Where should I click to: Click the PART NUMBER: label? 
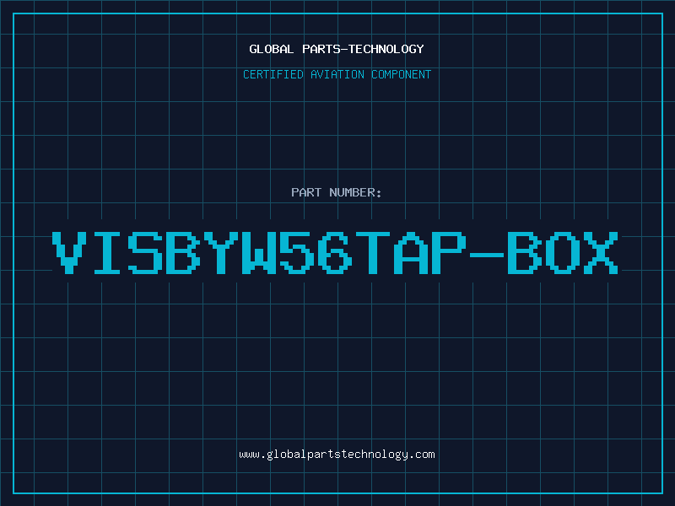pos(337,192)
